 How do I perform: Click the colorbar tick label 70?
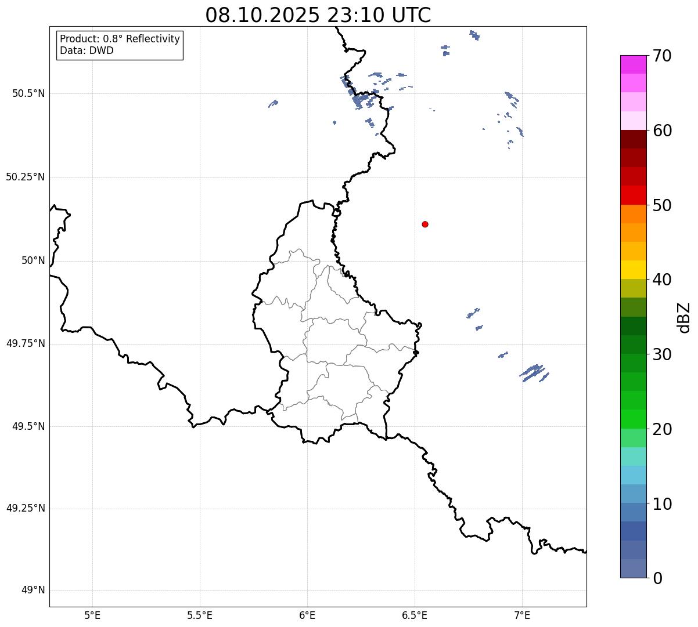[662, 56]
